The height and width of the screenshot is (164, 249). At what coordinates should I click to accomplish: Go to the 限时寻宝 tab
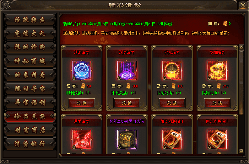click(30, 89)
